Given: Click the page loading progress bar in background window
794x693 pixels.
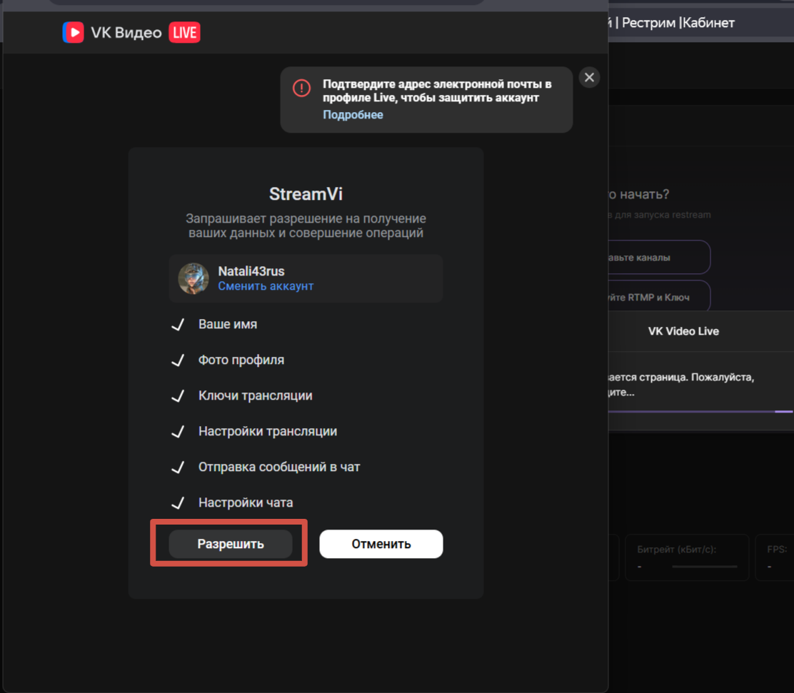Looking at the screenshot, I should pyautogui.click(x=700, y=412).
